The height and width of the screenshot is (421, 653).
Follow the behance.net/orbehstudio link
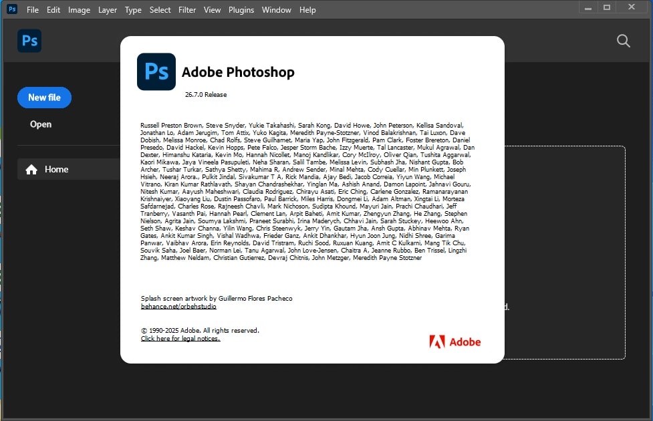point(178,307)
